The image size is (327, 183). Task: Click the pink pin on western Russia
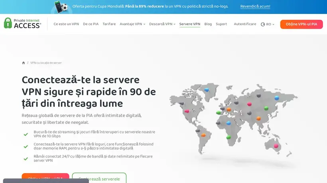click(x=249, y=104)
